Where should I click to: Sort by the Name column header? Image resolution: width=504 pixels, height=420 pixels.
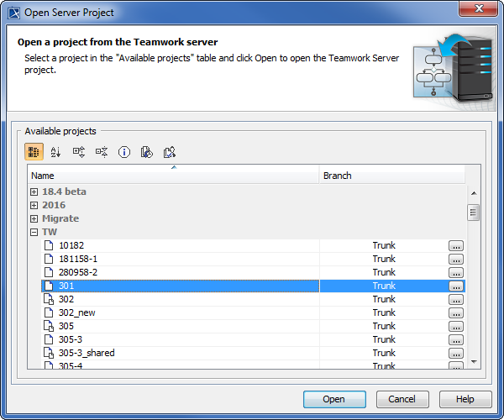coord(174,176)
